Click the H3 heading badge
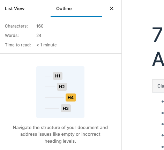This screenshot has width=164, height=150. tap(66, 108)
